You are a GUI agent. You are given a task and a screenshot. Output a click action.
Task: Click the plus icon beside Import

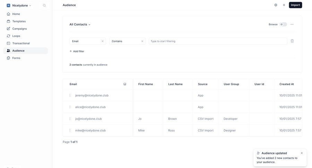284,5
